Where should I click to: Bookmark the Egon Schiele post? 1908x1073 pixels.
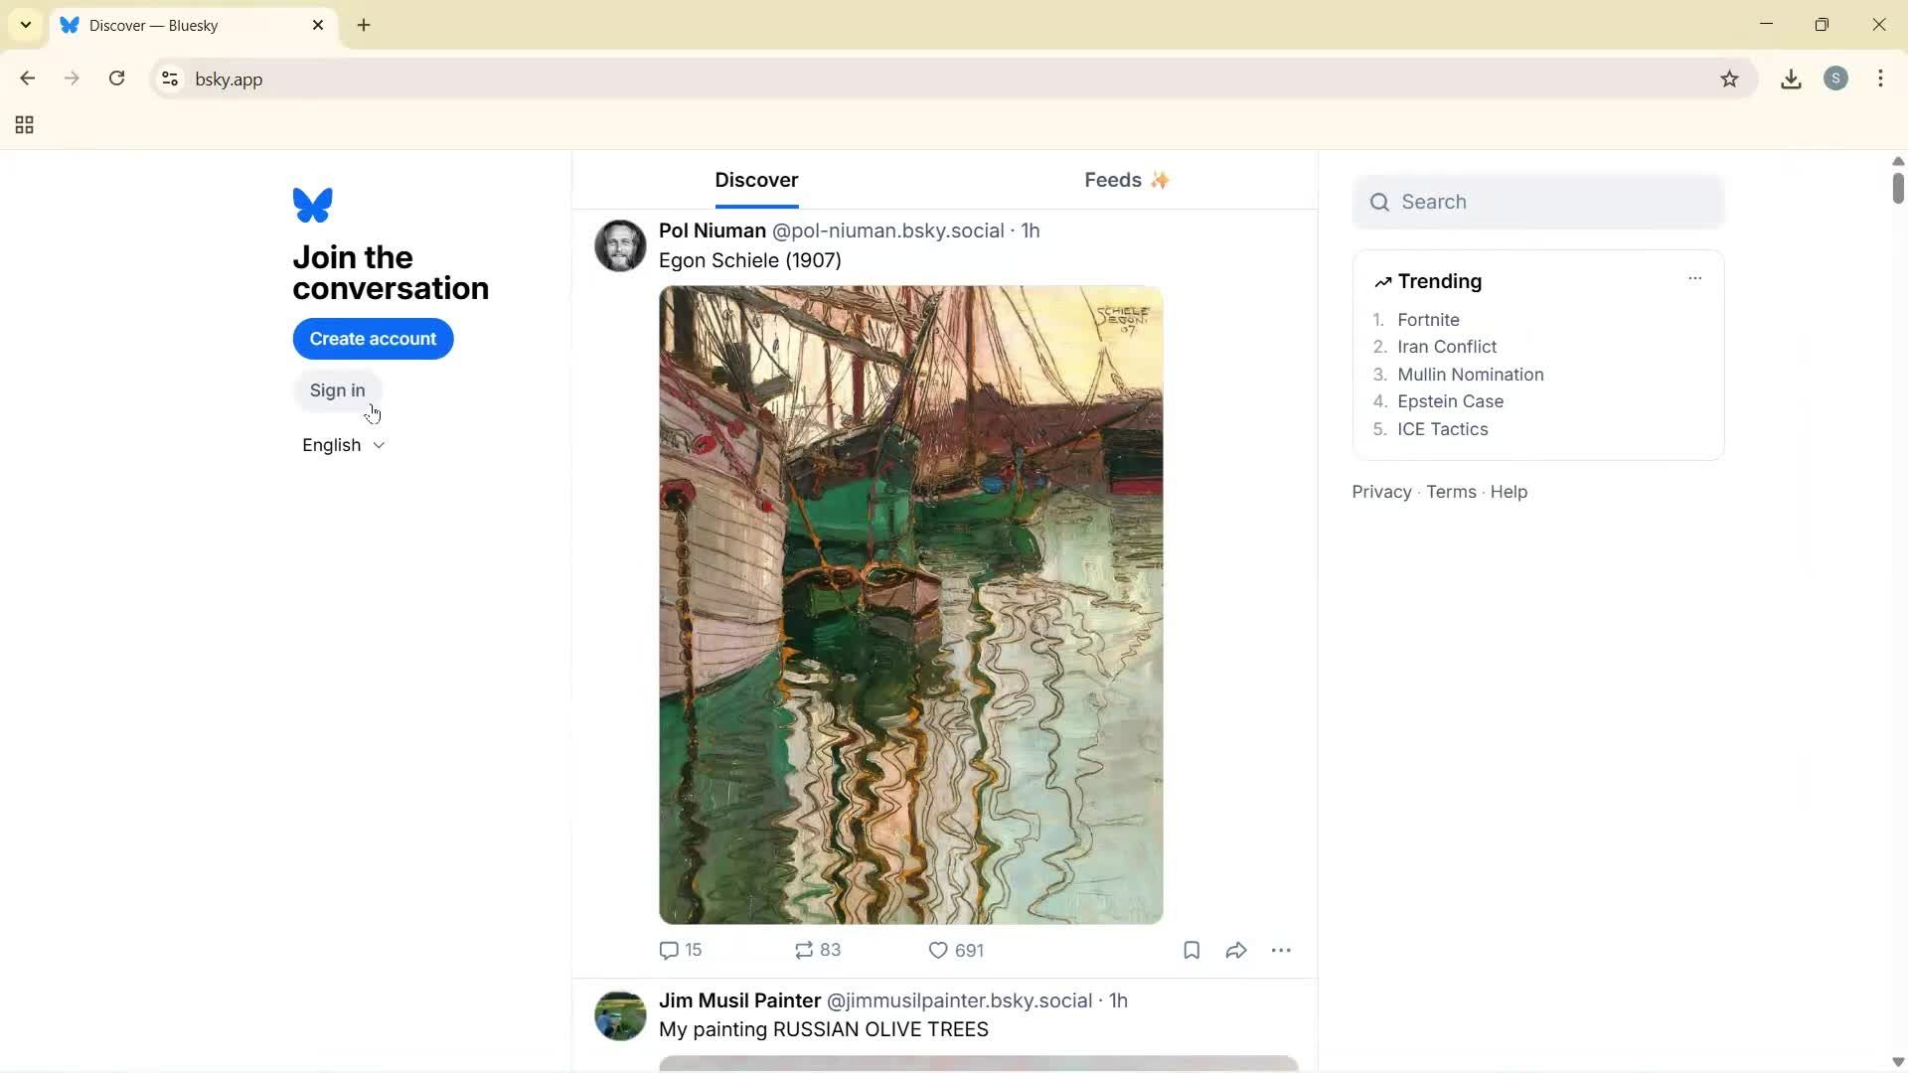(1191, 950)
